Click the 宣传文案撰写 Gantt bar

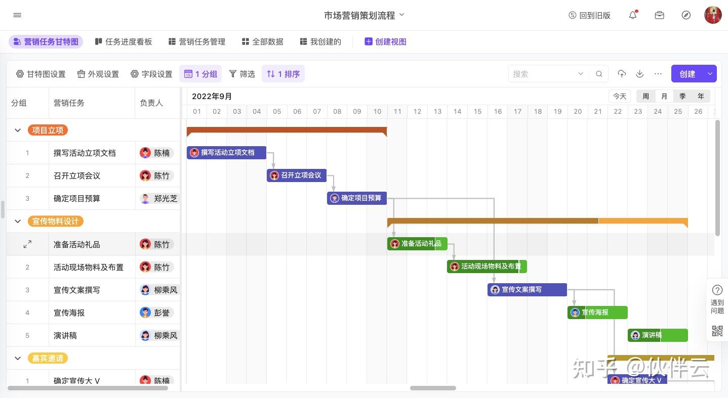click(x=527, y=289)
